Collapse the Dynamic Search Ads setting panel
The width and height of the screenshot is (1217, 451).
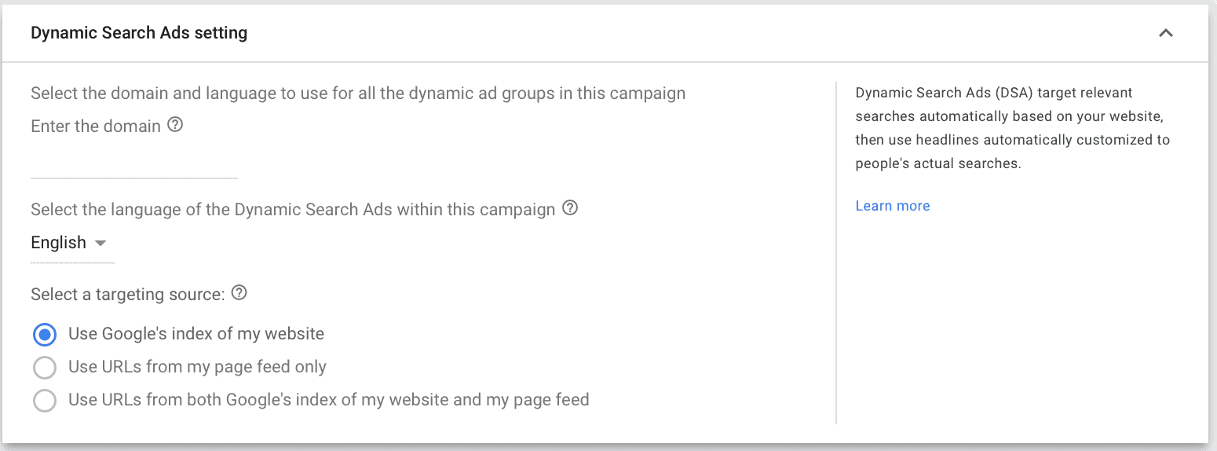click(x=1166, y=33)
